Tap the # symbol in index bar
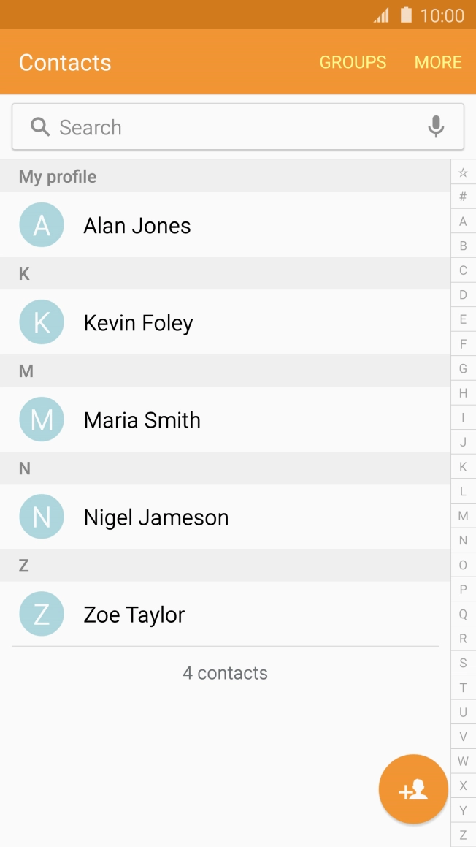This screenshot has width=476, height=847. click(463, 197)
